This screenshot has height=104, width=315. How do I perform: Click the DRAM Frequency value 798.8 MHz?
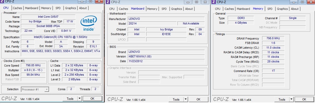coord(273,38)
